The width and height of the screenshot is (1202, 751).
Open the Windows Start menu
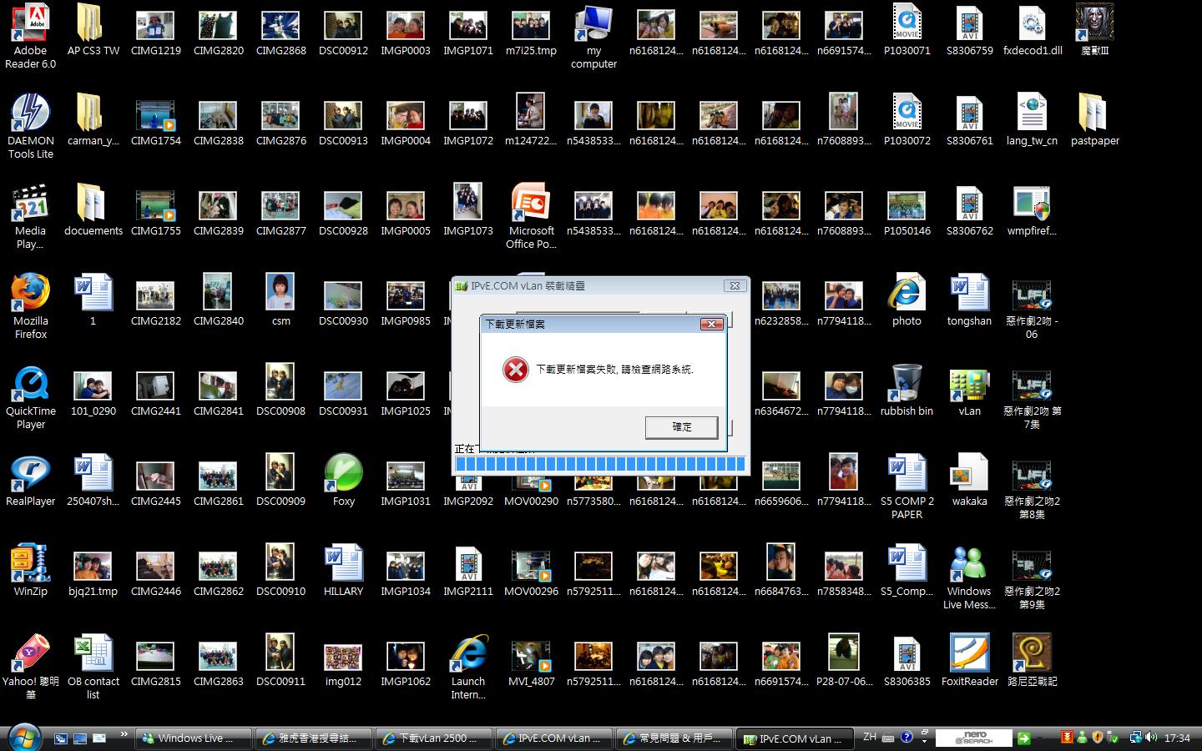coord(24,737)
